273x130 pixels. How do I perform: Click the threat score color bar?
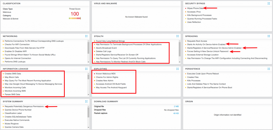click(x=75, y=18)
